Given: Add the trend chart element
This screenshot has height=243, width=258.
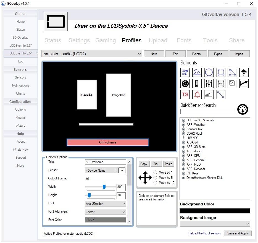Looking at the screenshot, I should point(244,83).
